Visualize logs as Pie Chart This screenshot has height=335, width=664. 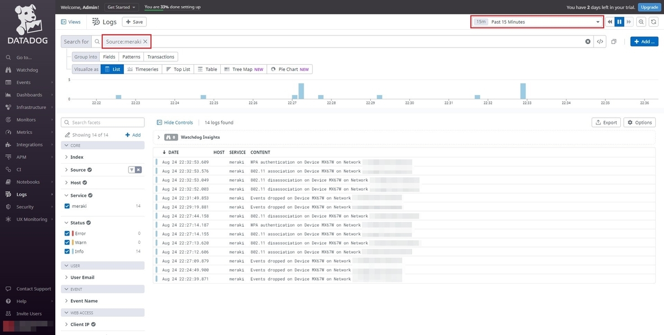pyautogui.click(x=290, y=70)
